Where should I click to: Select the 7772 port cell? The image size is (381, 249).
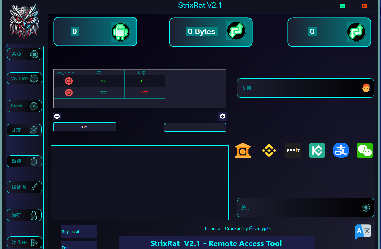[x=104, y=93]
